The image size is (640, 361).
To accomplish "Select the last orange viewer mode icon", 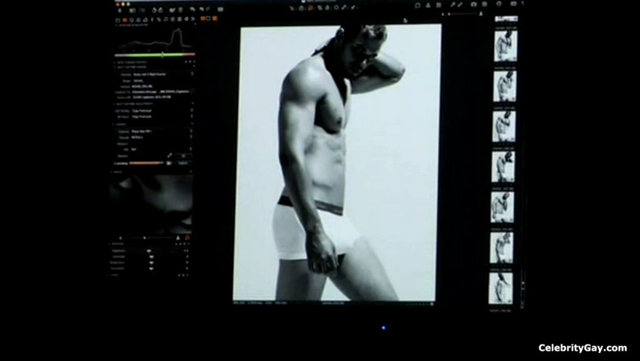I will (215, 18).
